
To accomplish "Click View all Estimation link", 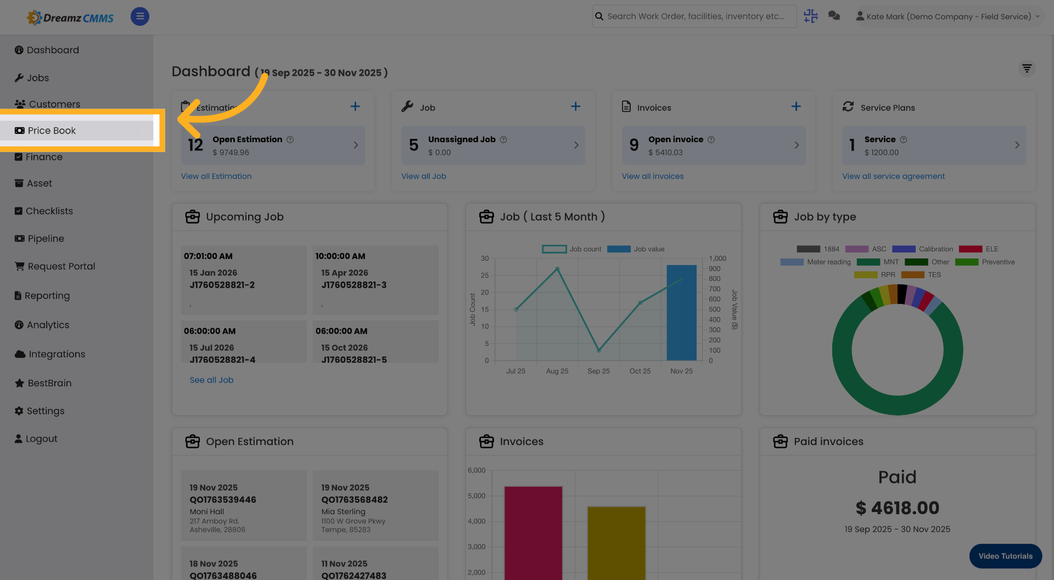I will pos(216,176).
